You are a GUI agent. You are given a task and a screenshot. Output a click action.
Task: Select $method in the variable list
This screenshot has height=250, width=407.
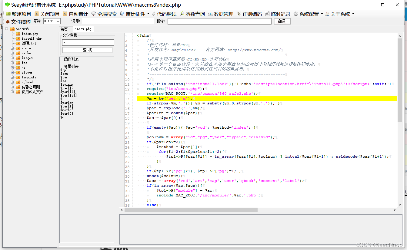click(67, 110)
